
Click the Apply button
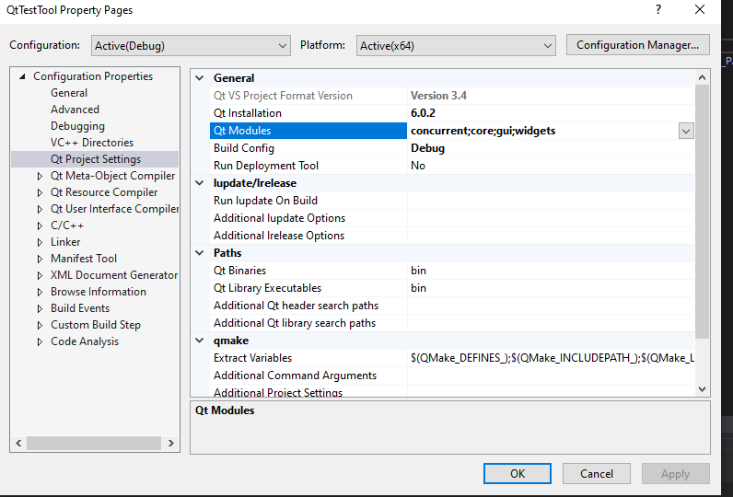click(676, 474)
